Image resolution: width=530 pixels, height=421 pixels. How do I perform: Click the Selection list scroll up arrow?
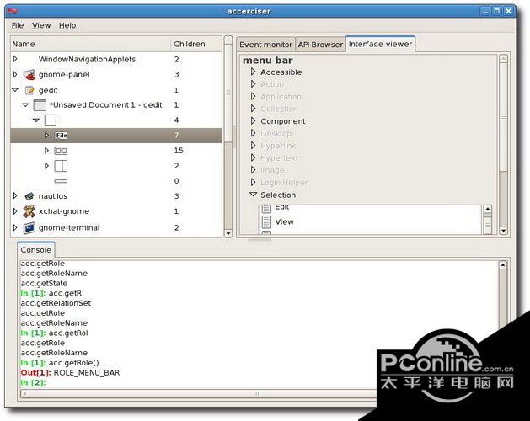tap(487, 209)
